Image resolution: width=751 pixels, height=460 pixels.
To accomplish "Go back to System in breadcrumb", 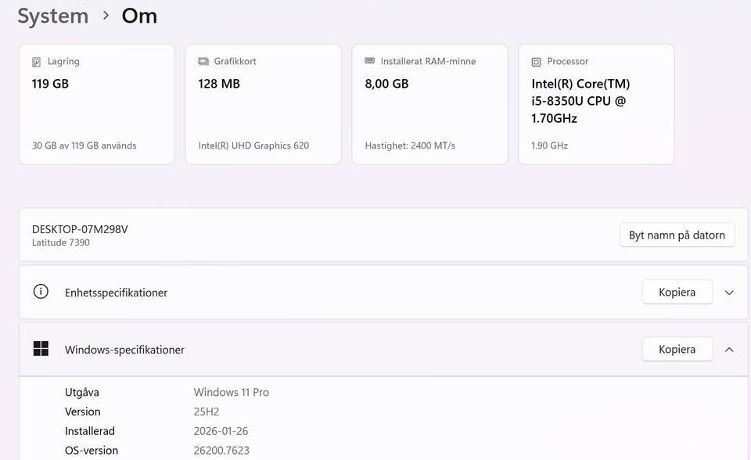I will point(53,16).
